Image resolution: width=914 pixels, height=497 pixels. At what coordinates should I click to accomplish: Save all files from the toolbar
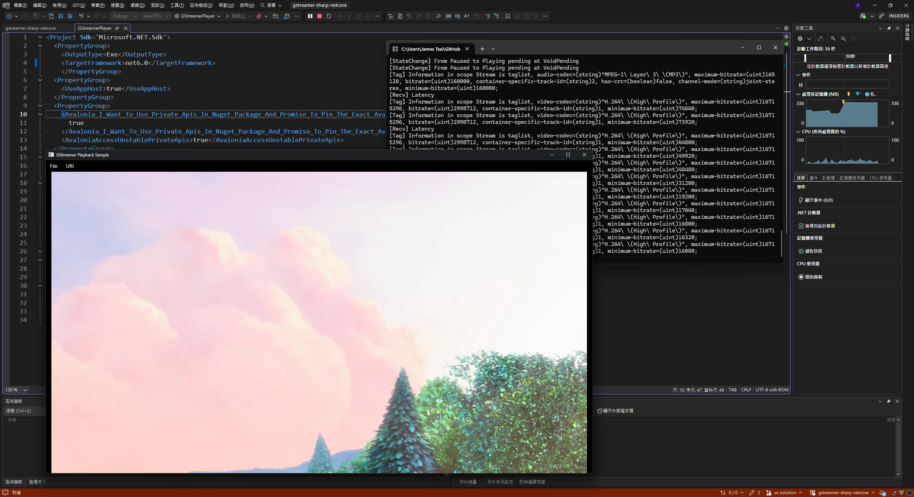[x=70, y=16]
